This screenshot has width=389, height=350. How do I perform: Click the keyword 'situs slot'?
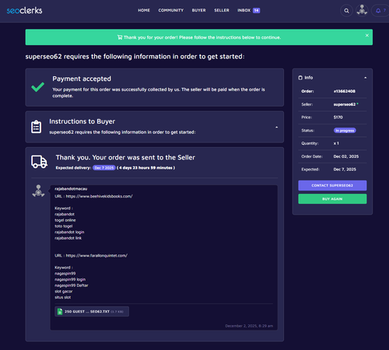[x=62, y=297]
